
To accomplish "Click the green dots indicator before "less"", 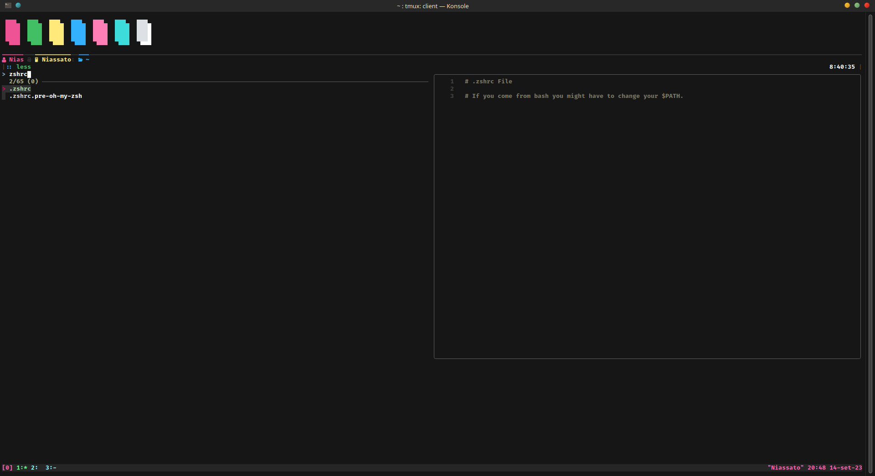I will click(10, 67).
